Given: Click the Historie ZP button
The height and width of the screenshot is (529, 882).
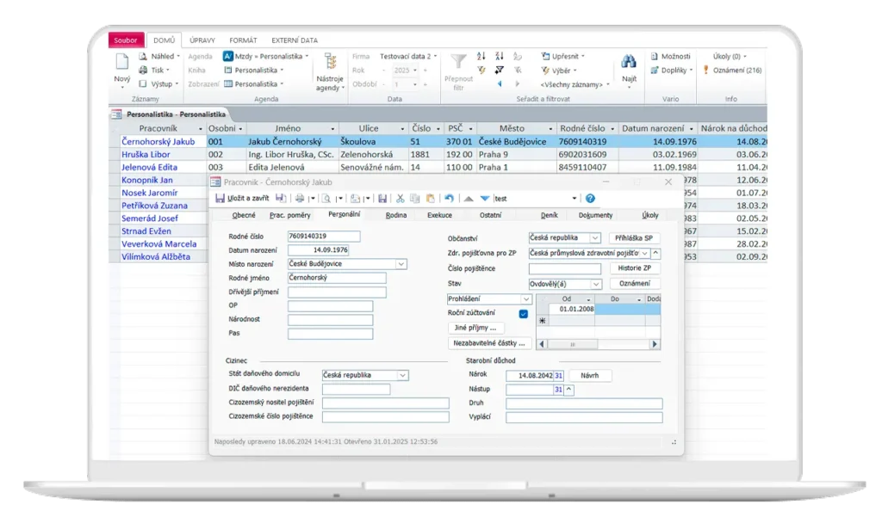Looking at the screenshot, I should (635, 268).
